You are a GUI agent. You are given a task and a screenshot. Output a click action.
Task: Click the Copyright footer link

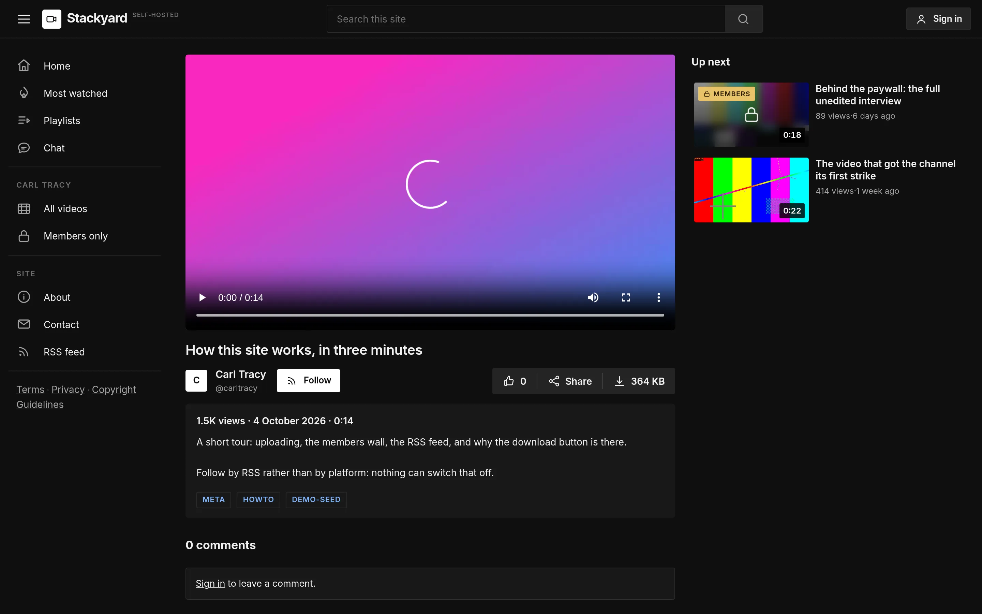(x=114, y=390)
